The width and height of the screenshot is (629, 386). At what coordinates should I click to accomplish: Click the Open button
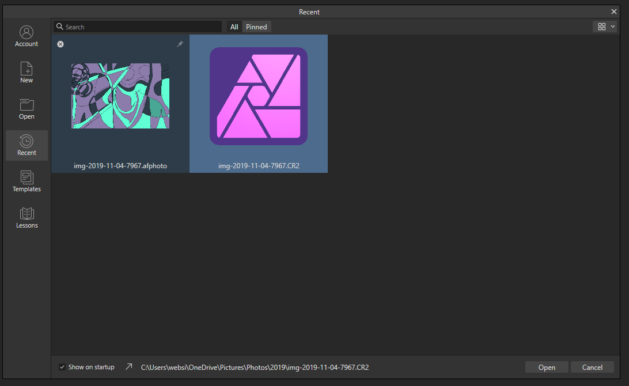coord(547,367)
